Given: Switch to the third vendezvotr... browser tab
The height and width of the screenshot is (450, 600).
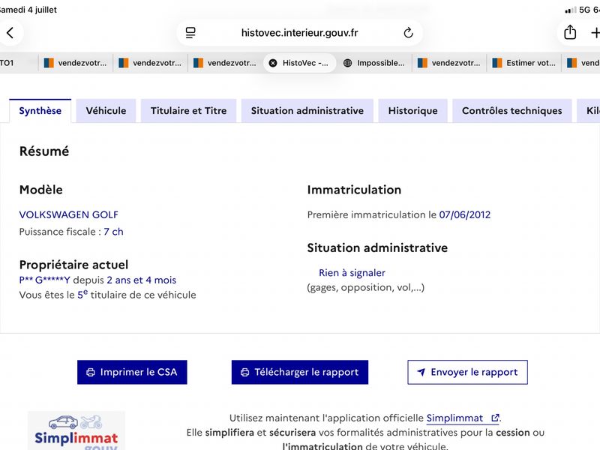Looking at the screenshot, I should (x=225, y=63).
